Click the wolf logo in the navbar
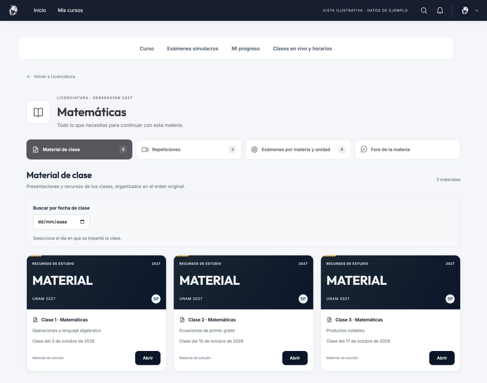This screenshot has width=487, height=383. (13, 10)
